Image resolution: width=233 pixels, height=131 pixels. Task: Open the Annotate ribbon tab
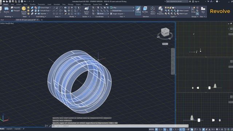pyautogui.click(x=57, y=4)
